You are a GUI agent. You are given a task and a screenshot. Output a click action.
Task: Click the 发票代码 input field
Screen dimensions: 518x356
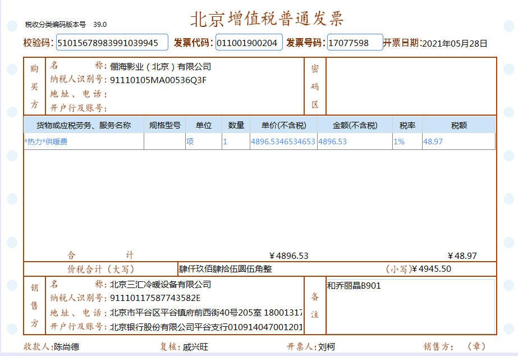tap(249, 42)
